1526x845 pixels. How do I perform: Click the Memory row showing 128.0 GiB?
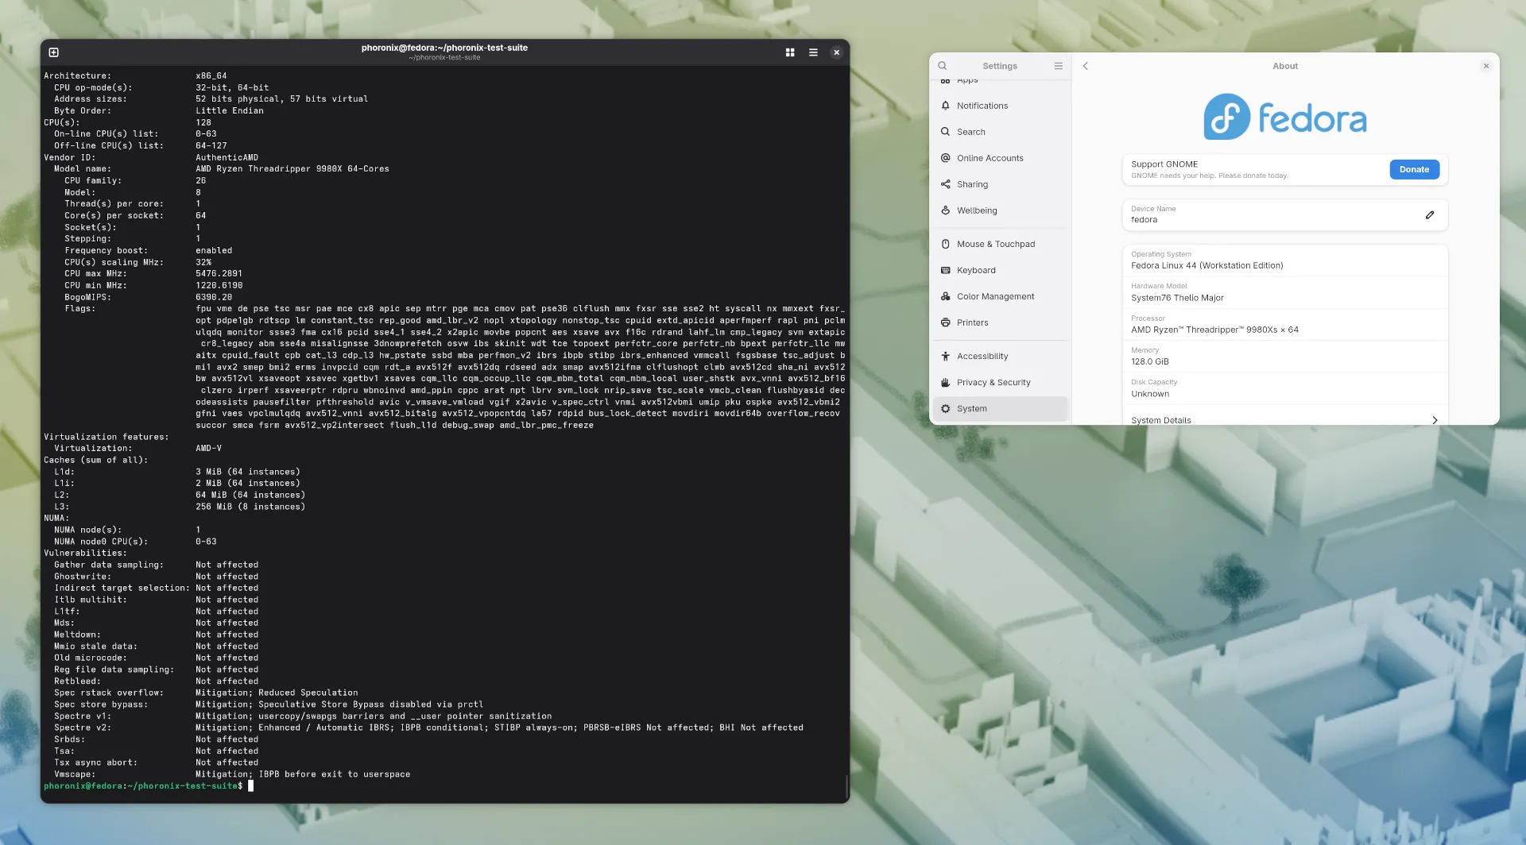tap(1284, 357)
